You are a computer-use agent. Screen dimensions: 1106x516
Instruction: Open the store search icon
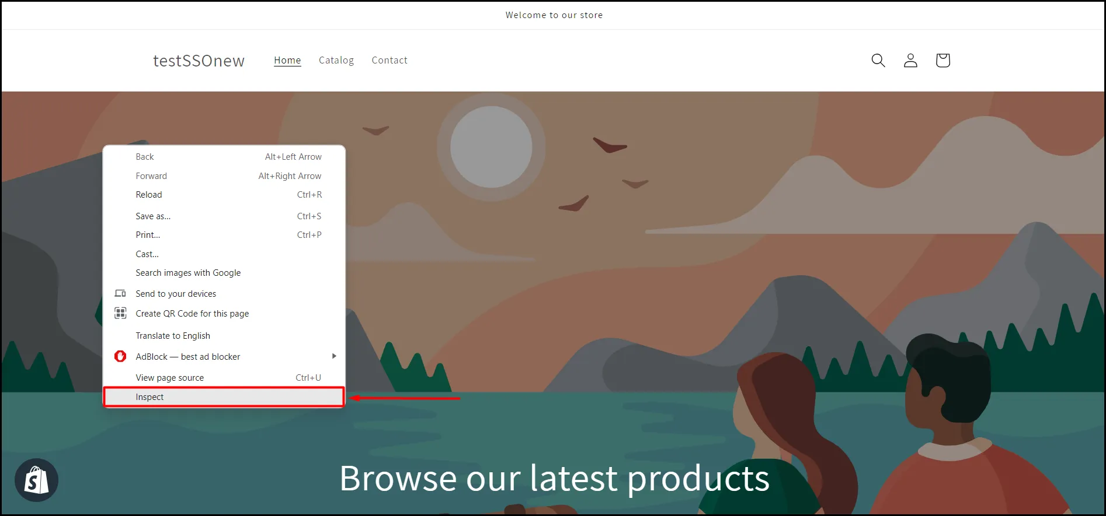[878, 60]
